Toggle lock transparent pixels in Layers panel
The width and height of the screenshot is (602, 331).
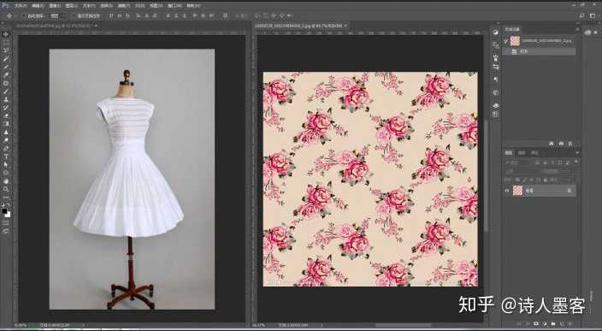pos(517,180)
